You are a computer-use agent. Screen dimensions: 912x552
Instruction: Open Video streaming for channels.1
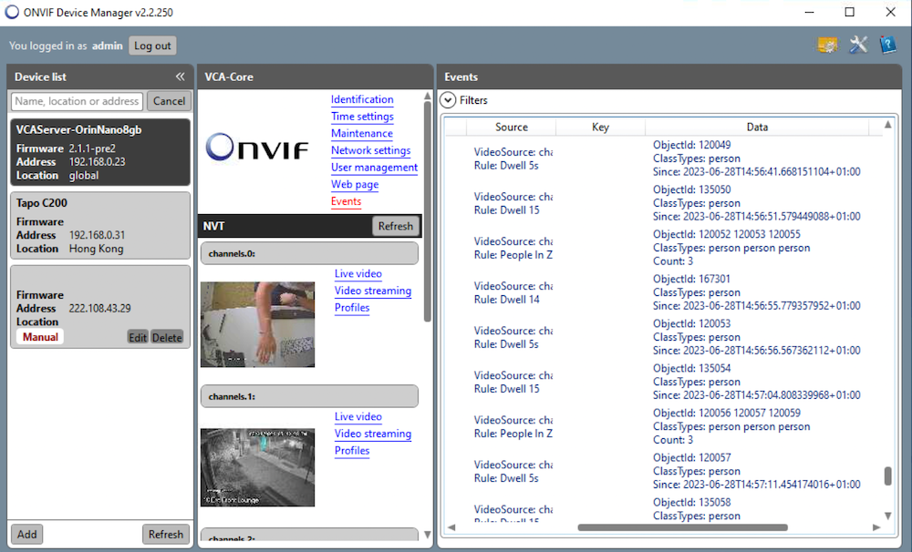tap(373, 434)
